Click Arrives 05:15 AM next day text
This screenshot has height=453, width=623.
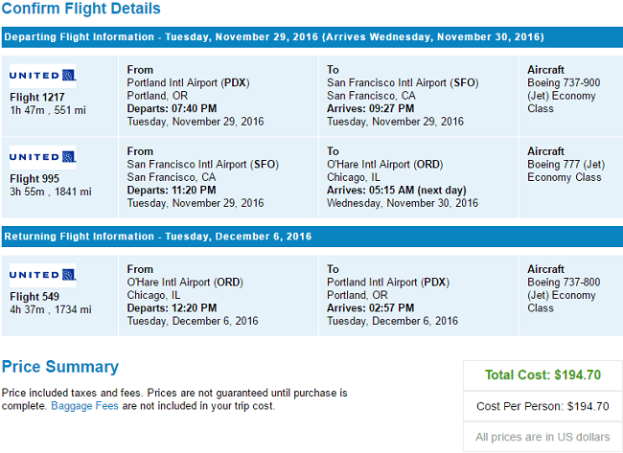point(396,191)
